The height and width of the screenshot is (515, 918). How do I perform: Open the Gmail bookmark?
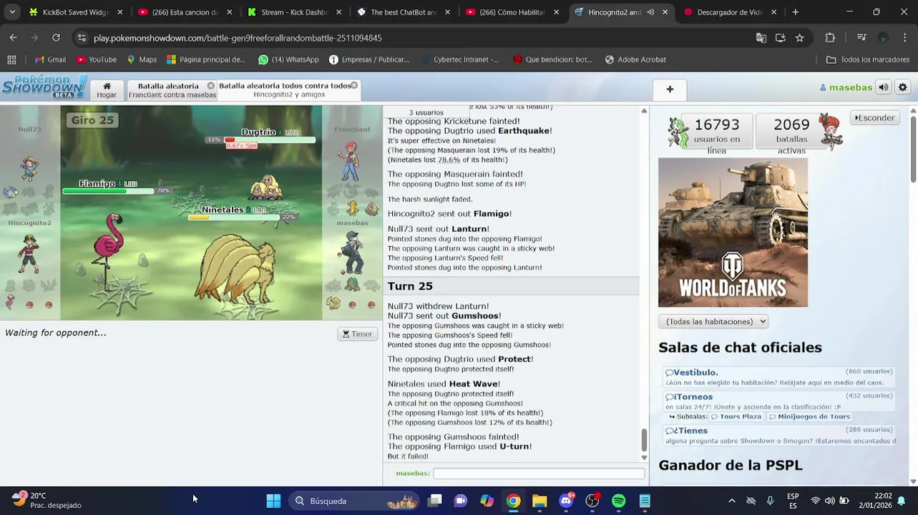50,59
